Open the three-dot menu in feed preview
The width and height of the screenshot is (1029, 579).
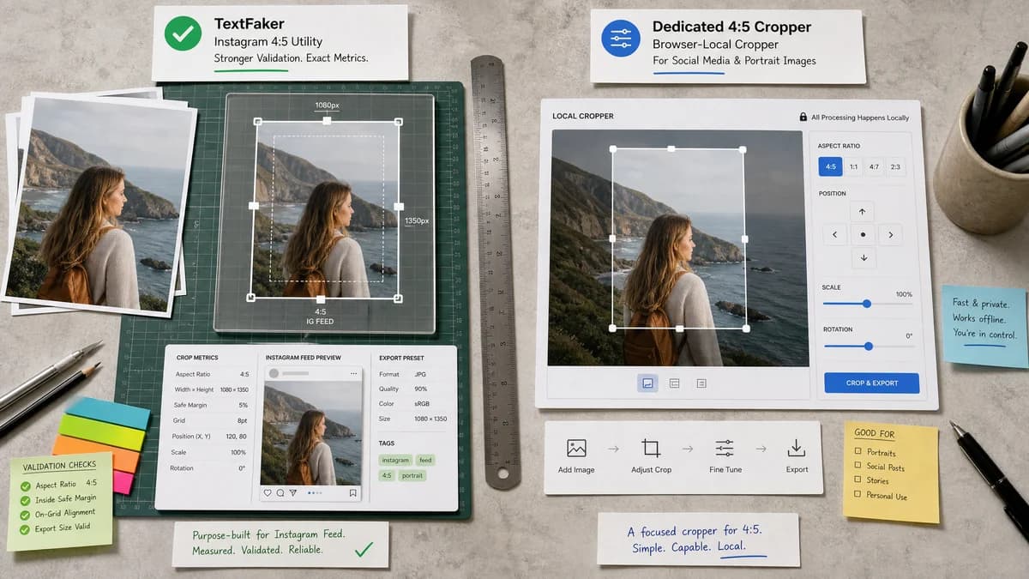click(x=352, y=374)
